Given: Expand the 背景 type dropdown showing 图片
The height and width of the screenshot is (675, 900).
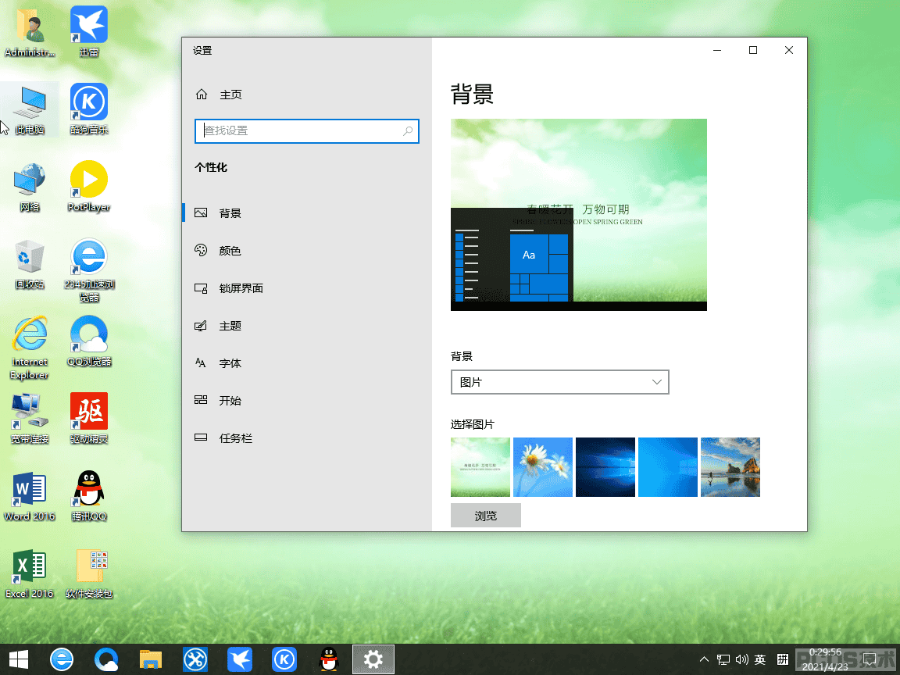Looking at the screenshot, I should 559,382.
